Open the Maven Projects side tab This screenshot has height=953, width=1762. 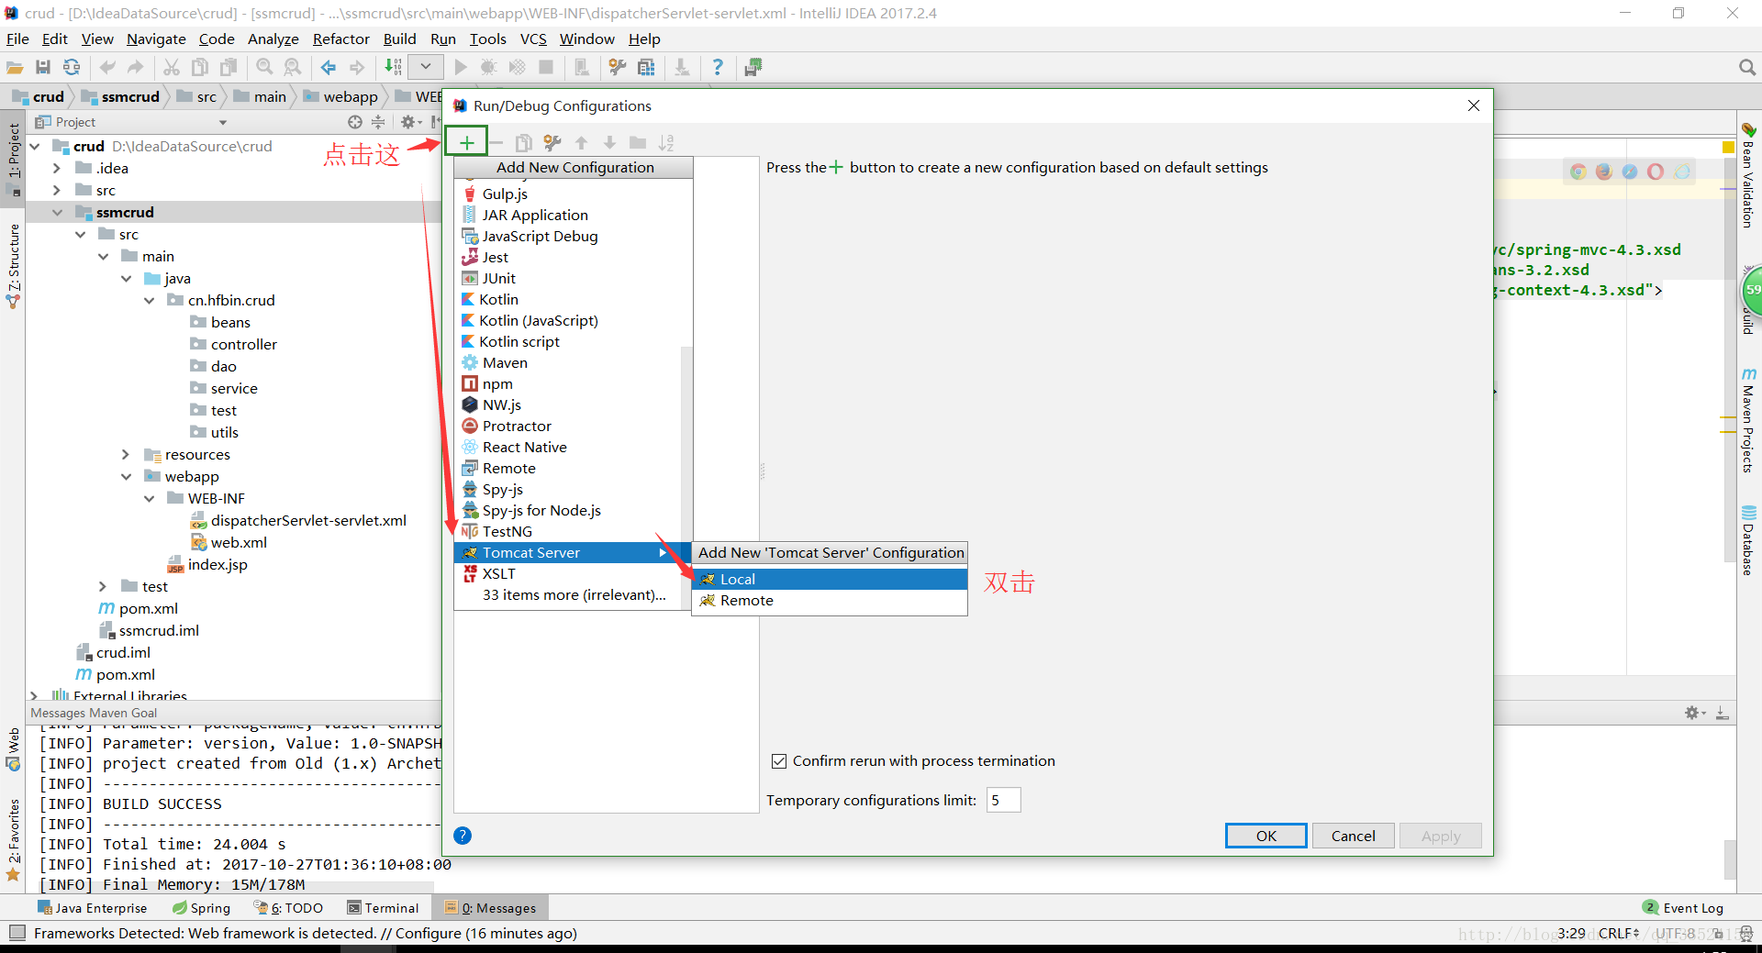(1748, 420)
